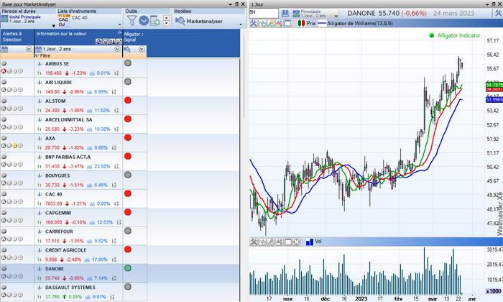The width and height of the screenshot is (503, 302).
Task: Click the yellow alert circle in AXA row
Action: pos(14,145)
